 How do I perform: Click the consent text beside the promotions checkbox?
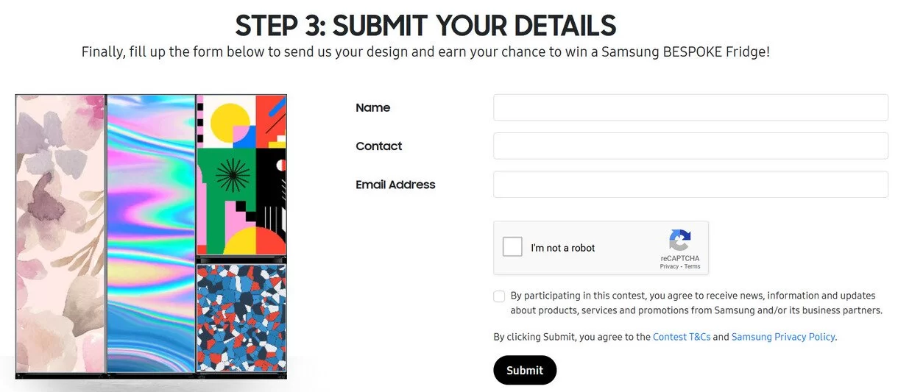pos(696,303)
